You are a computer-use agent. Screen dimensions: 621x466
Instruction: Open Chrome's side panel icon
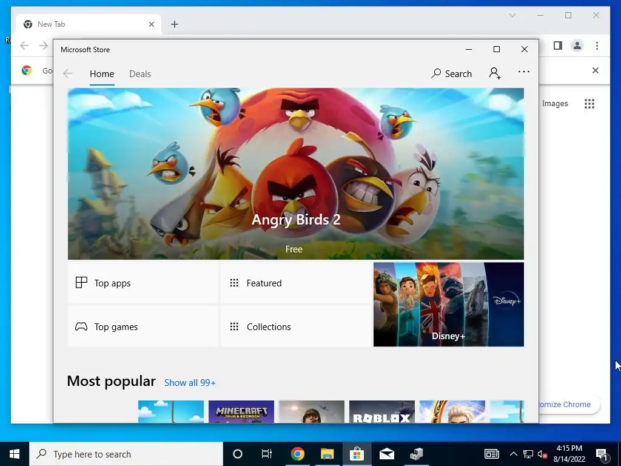[558, 46]
